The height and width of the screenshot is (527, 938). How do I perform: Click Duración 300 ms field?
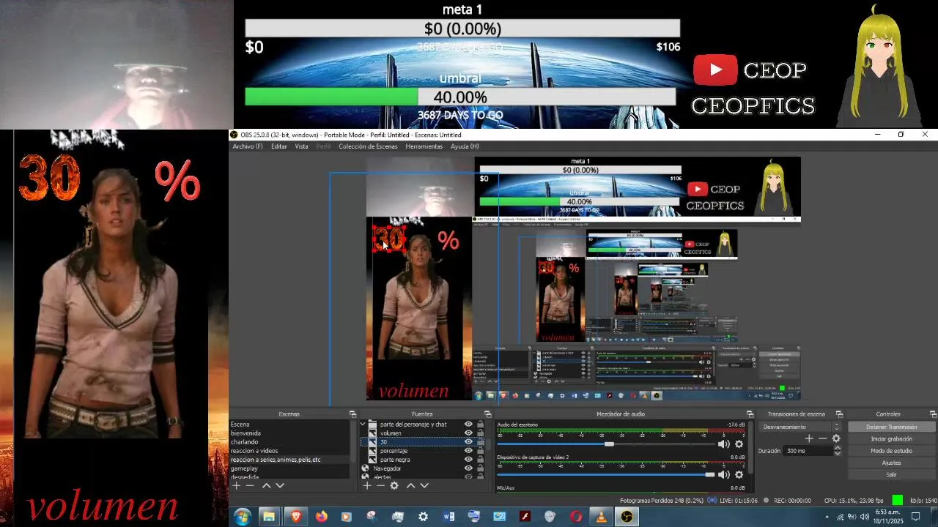[808, 451]
